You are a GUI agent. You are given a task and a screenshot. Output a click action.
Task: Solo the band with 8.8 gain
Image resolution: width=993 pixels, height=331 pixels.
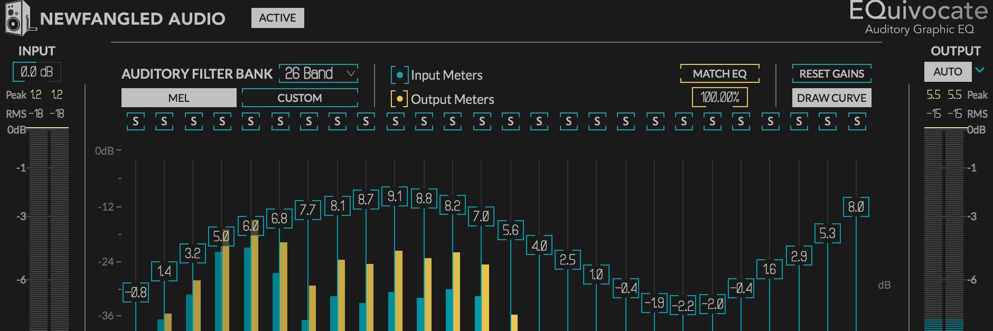click(424, 121)
